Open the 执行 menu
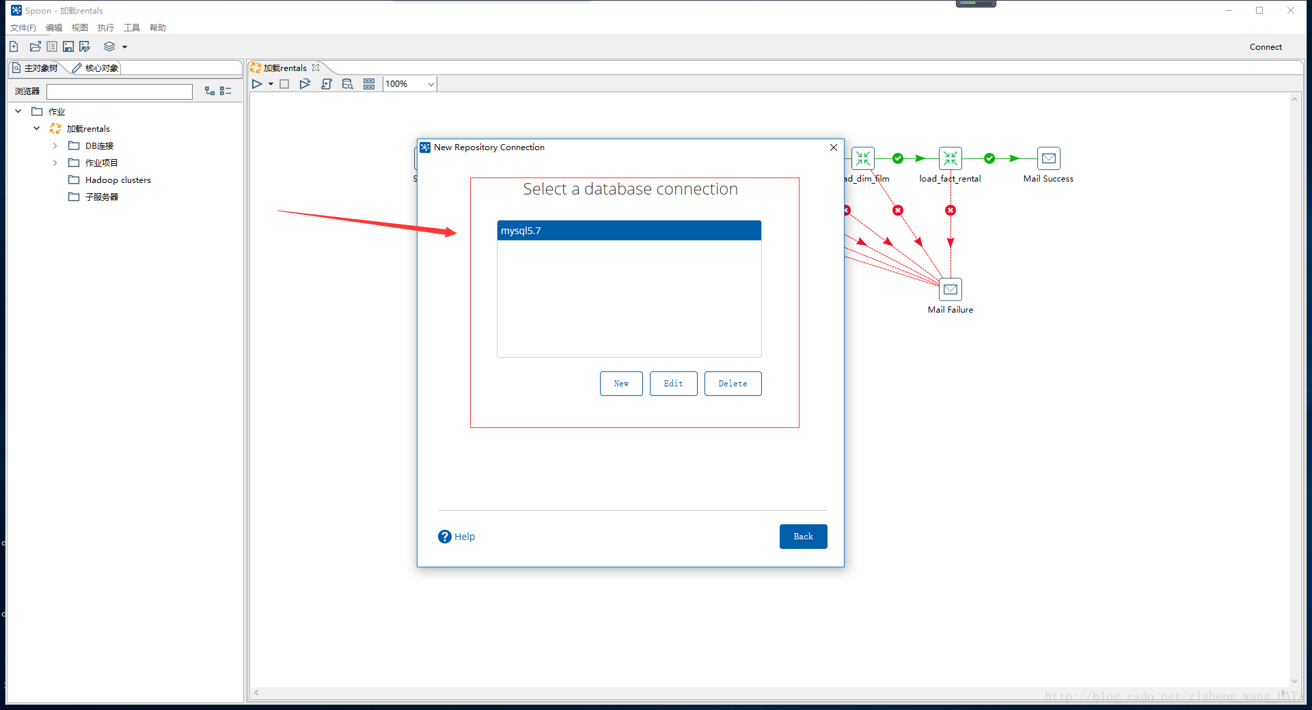The image size is (1312, 710). pos(106,27)
